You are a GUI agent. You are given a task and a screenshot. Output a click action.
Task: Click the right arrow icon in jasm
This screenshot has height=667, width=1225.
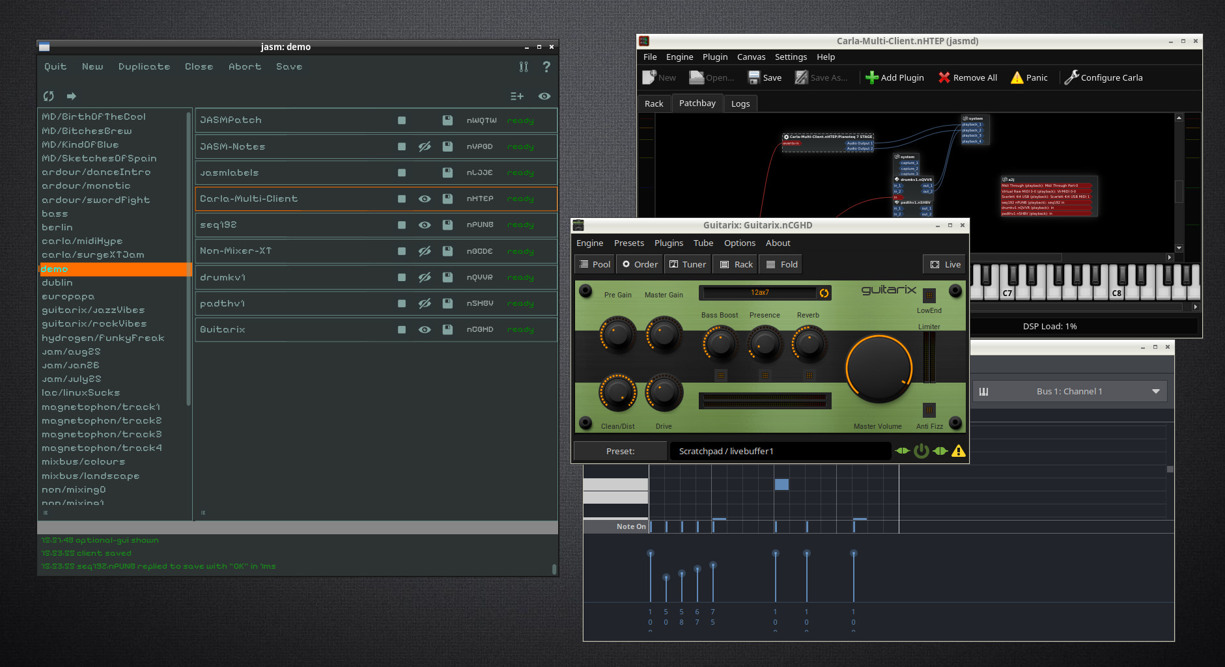point(72,96)
